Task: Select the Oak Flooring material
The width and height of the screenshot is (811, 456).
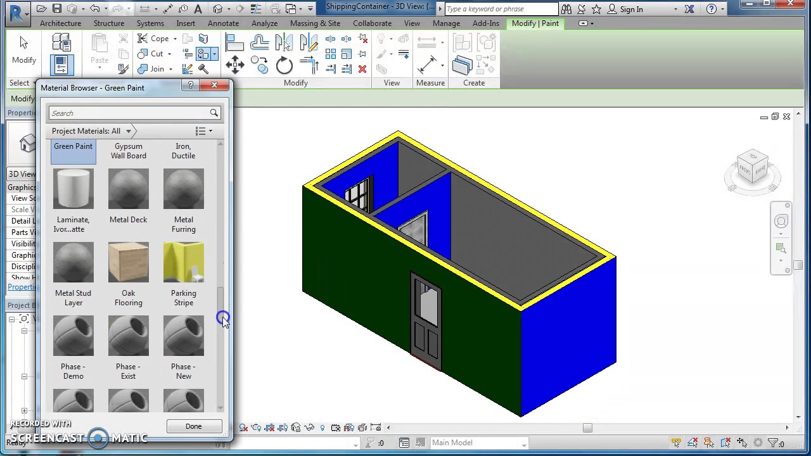Action: (x=129, y=274)
